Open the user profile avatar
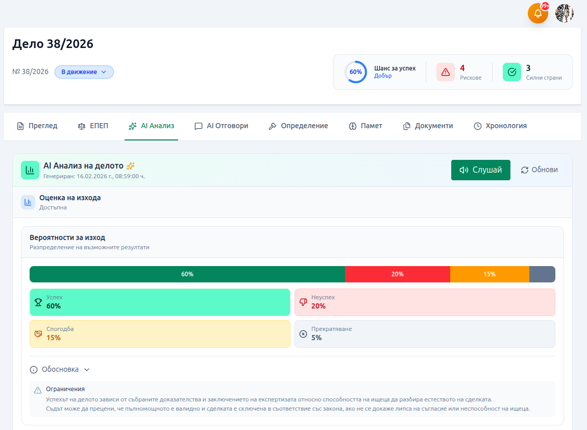587x430 pixels. point(565,13)
